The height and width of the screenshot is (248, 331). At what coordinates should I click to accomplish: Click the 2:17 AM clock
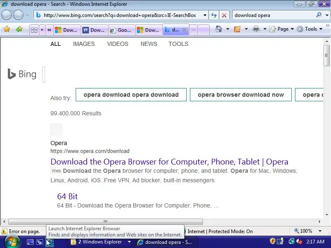pos(315,242)
